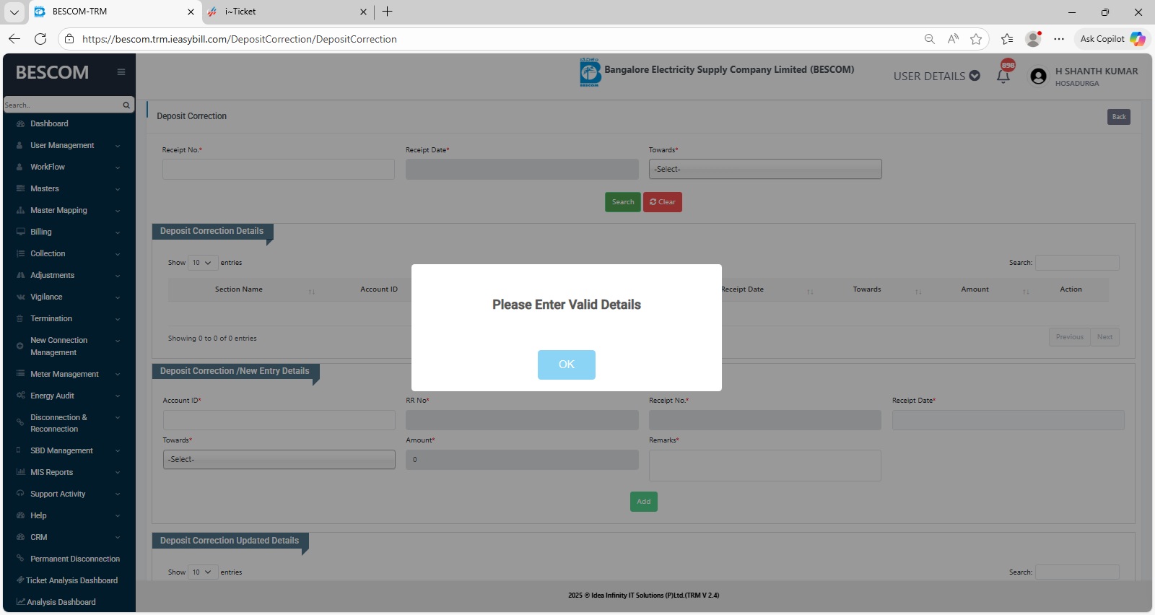Click the top Receipt Date field
This screenshot has height=615, width=1155.
coord(522,170)
